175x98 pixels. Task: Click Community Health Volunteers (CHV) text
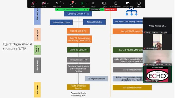78,94
